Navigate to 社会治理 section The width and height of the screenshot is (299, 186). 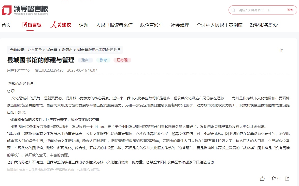click(180, 25)
